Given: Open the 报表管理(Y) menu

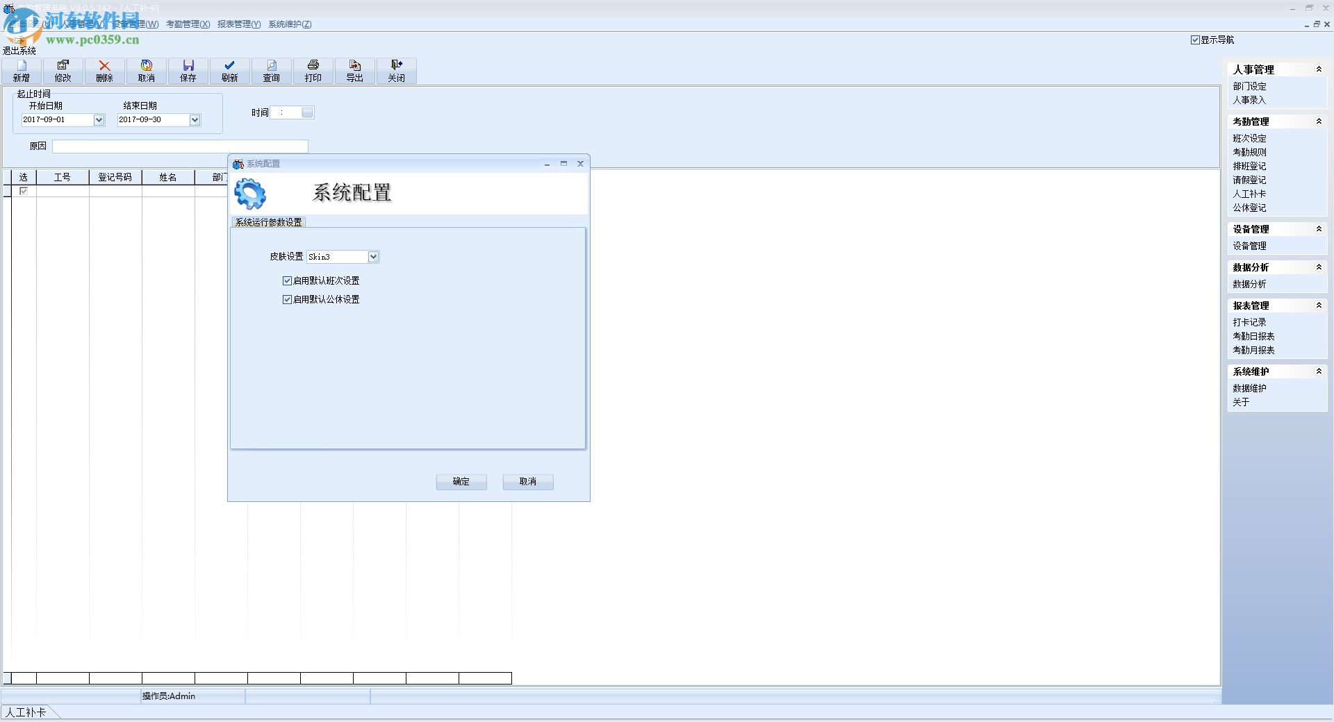Looking at the screenshot, I should pyautogui.click(x=239, y=24).
